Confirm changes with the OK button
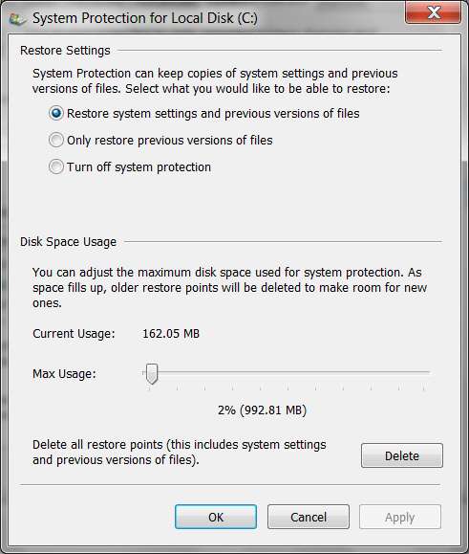This screenshot has width=469, height=554. pyautogui.click(x=216, y=517)
